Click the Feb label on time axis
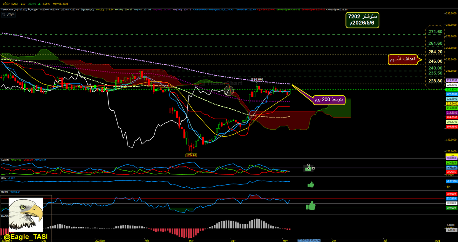The width and height of the screenshot is (458, 242). pos(147,240)
